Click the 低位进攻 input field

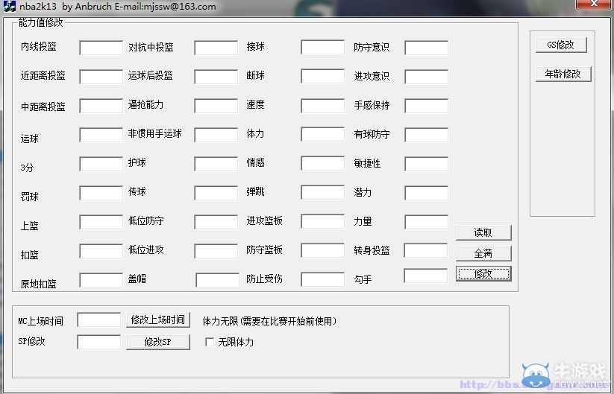coord(216,251)
